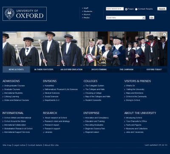Screen dimensions: 170x154
Task: Open Innovation and Consultancy link
Action: tap(97, 118)
